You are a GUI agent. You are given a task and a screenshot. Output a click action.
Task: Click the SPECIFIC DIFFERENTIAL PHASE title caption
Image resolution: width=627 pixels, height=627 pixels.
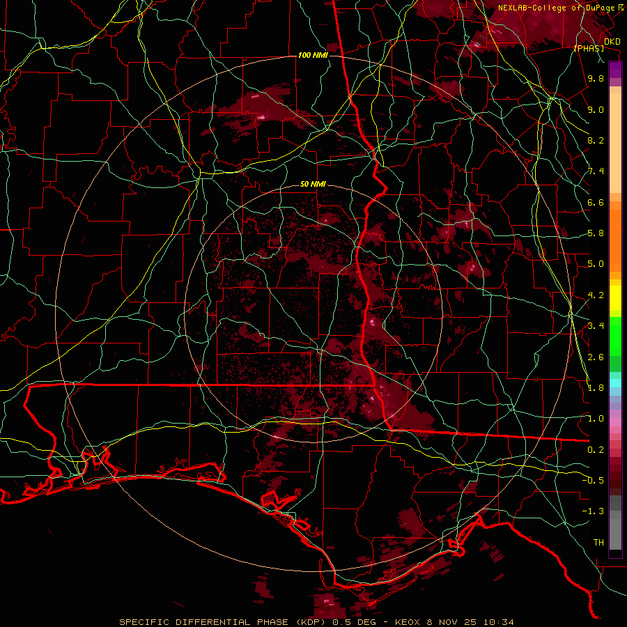point(317,622)
